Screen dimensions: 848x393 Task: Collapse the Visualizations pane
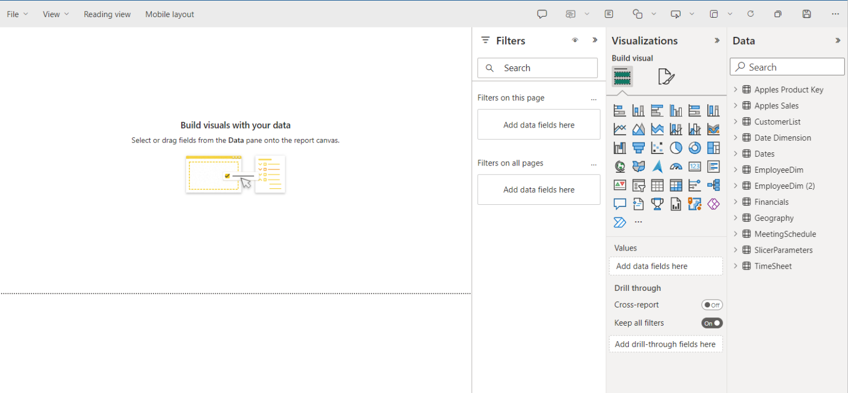coord(717,40)
